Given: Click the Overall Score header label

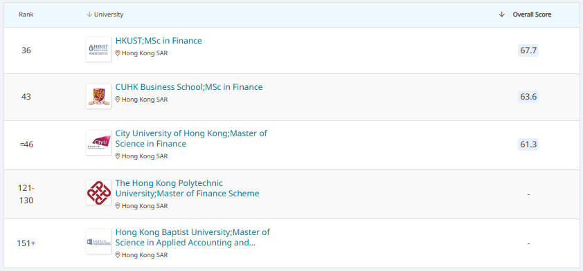Looking at the screenshot, I should pos(532,15).
